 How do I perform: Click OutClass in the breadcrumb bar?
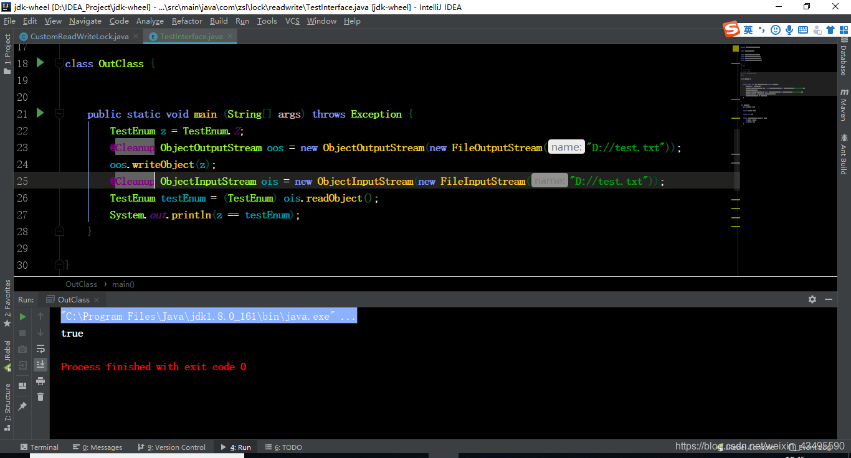point(82,284)
